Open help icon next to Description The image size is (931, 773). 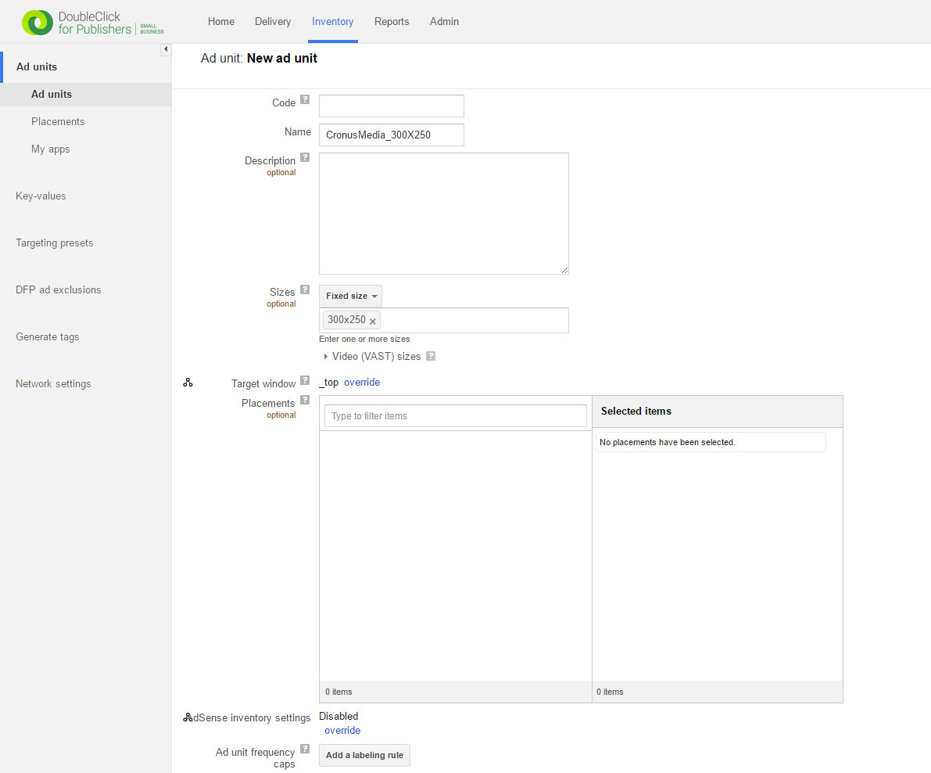(305, 157)
